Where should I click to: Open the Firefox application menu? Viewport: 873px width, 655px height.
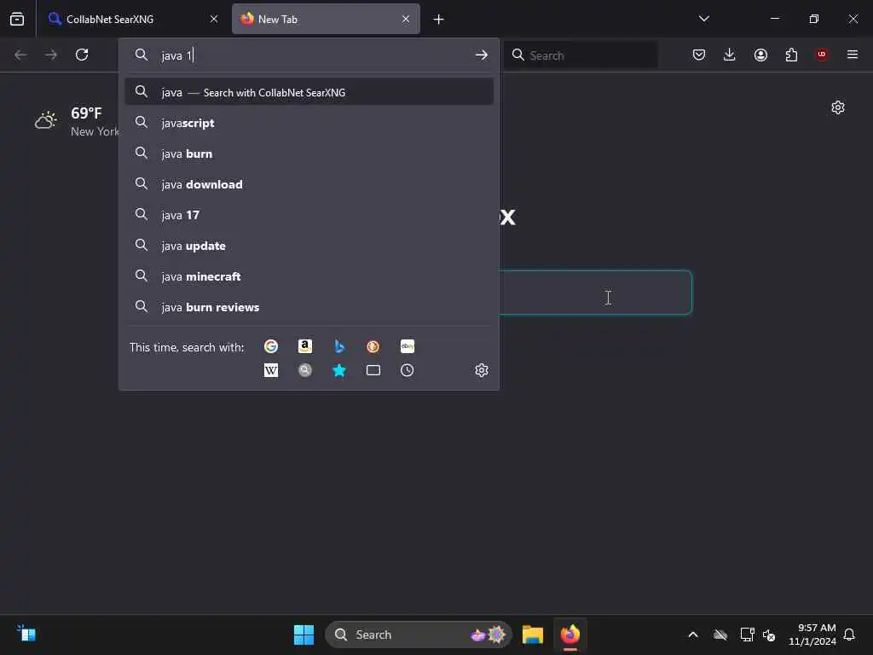[853, 55]
